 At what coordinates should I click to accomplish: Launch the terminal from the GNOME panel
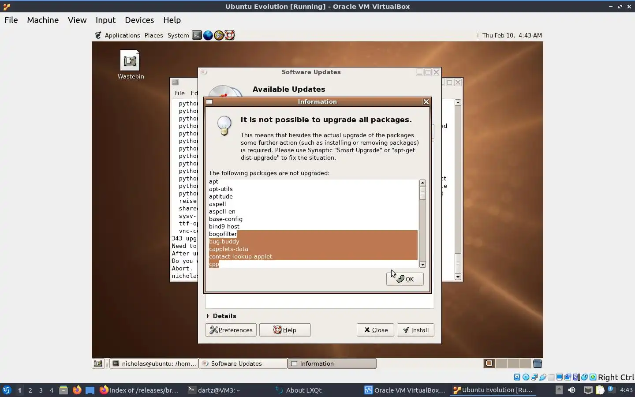[x=197, y=35]
